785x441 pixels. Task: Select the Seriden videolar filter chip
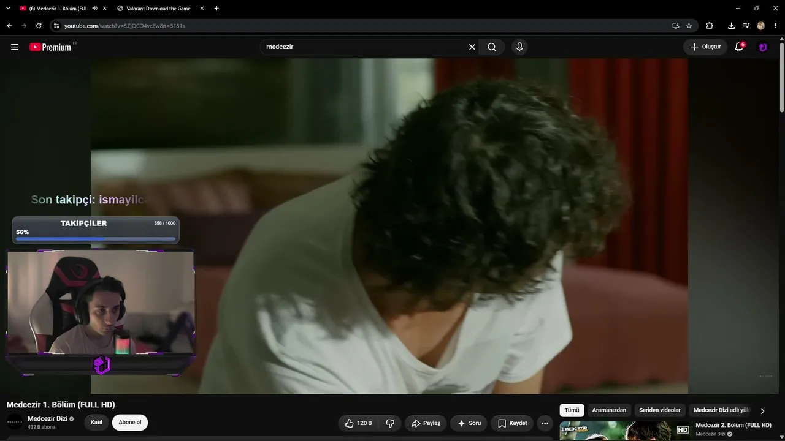[x=660, y=410]
